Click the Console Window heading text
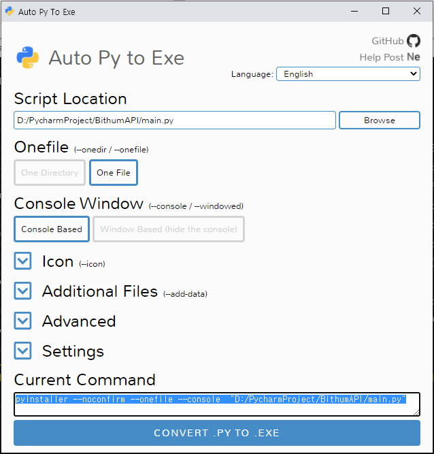Image resolution: width=434 pixels, height=454 pixels. click(79, 204)
